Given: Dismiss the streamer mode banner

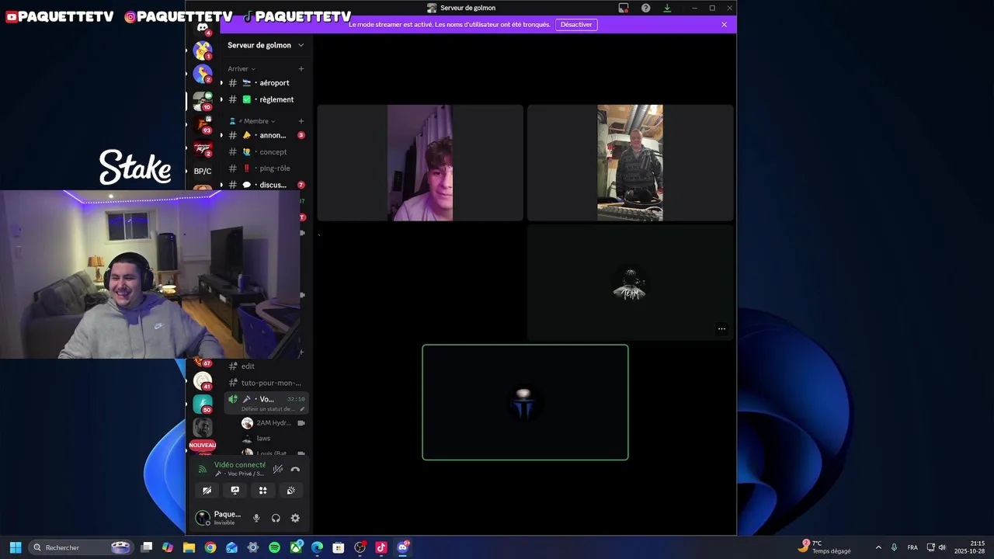Looking at the screenshot, I should coord(724,25).
